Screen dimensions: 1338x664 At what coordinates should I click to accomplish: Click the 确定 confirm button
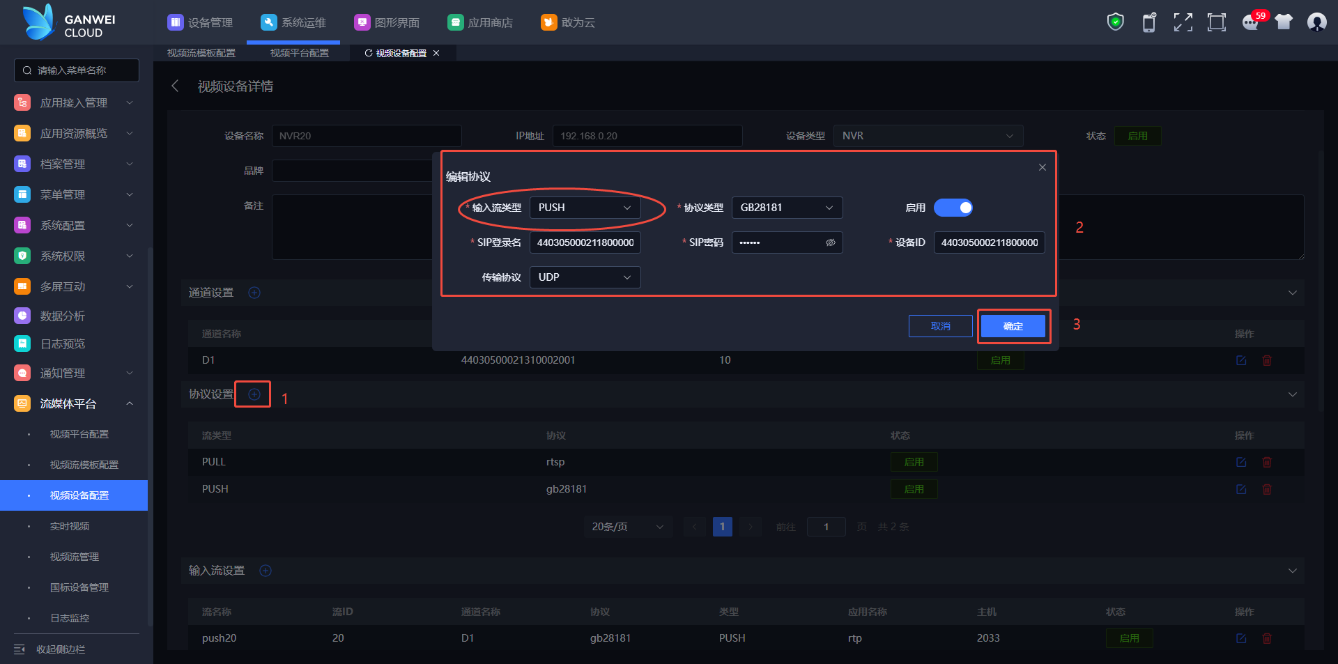tap(1013, 326)
